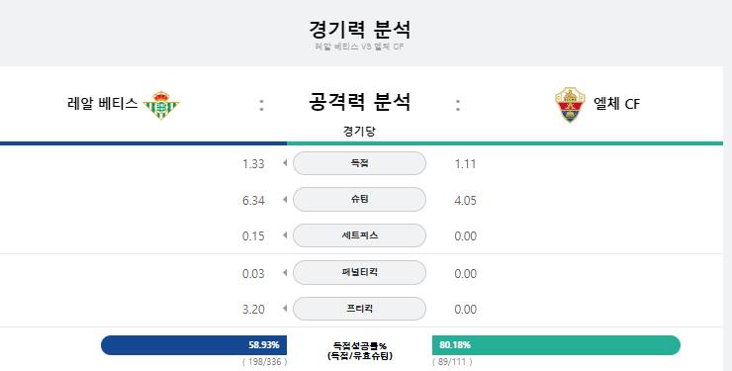Click the arrow beside 패널티킥 pill
The image size is (732, 371).
click(285, 272)
